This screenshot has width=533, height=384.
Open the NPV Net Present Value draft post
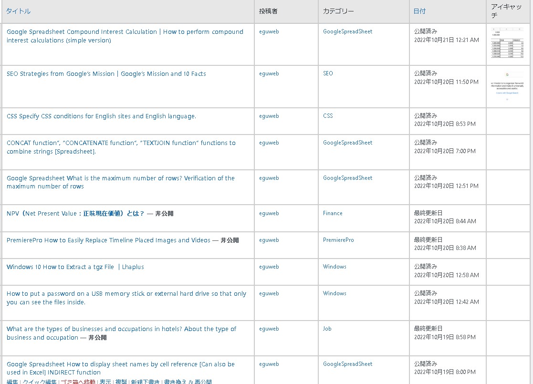tap(75, 214)
